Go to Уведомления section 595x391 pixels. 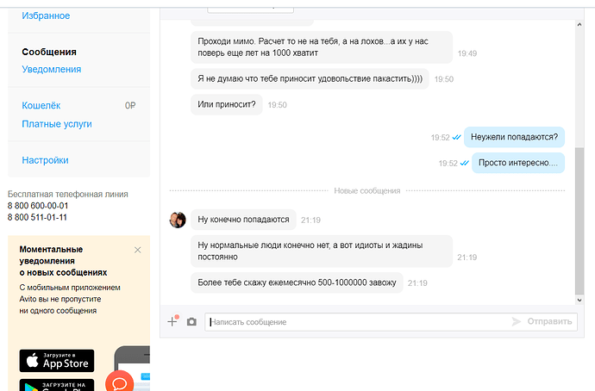(52, 69)
